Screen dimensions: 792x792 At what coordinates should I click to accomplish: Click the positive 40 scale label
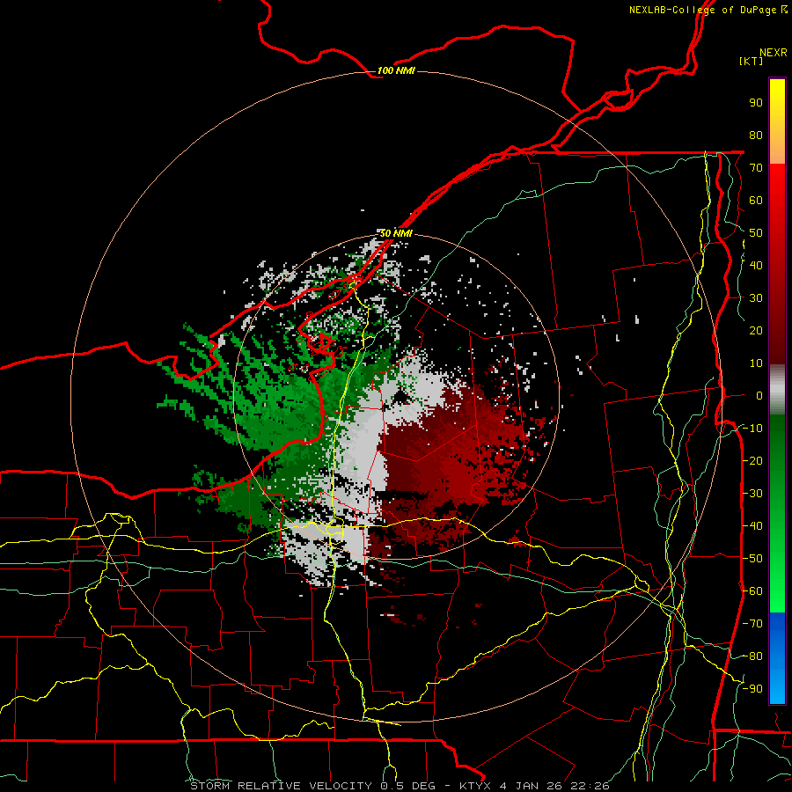tap(756, 265)
